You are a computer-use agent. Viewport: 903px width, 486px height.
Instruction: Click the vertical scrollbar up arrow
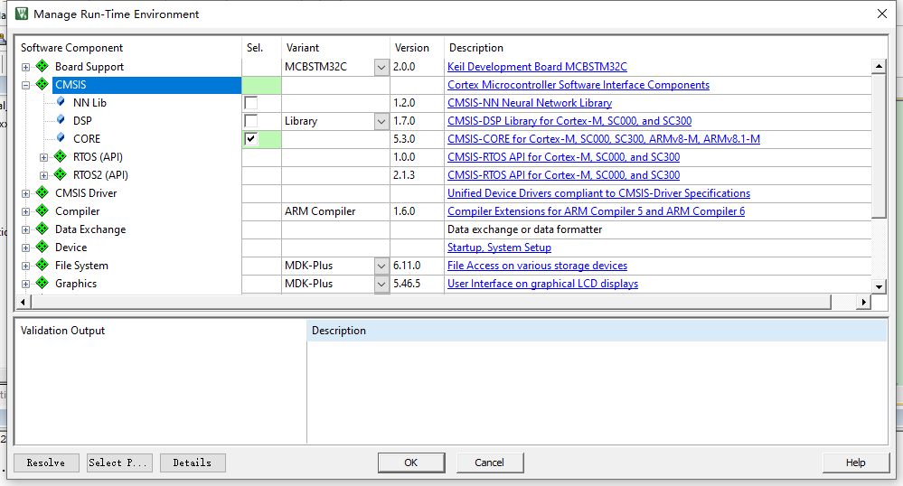(879, 66)
